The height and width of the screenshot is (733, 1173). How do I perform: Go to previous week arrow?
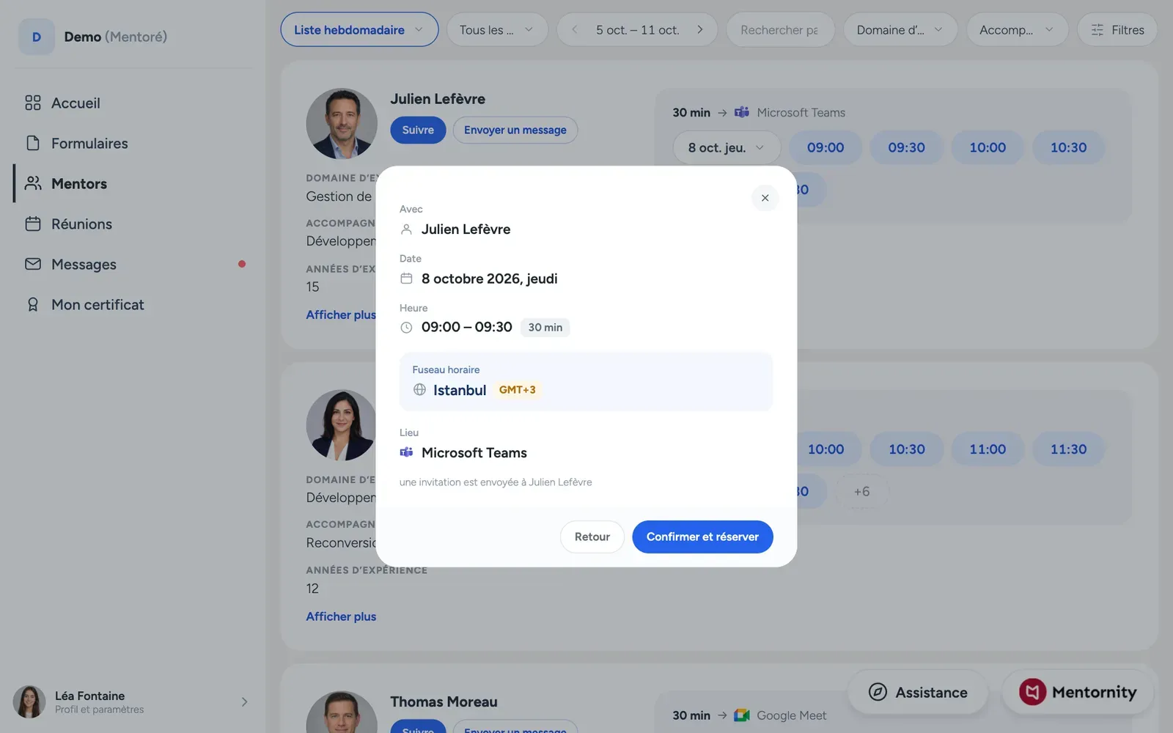(x=575, y=30)
